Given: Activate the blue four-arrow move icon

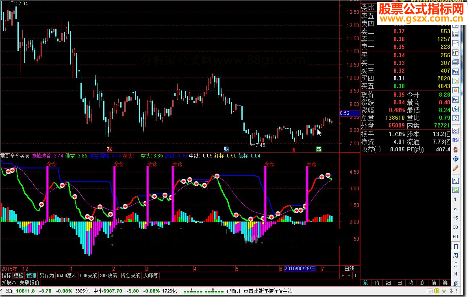Looking at the screenshot, I should 456,159.
